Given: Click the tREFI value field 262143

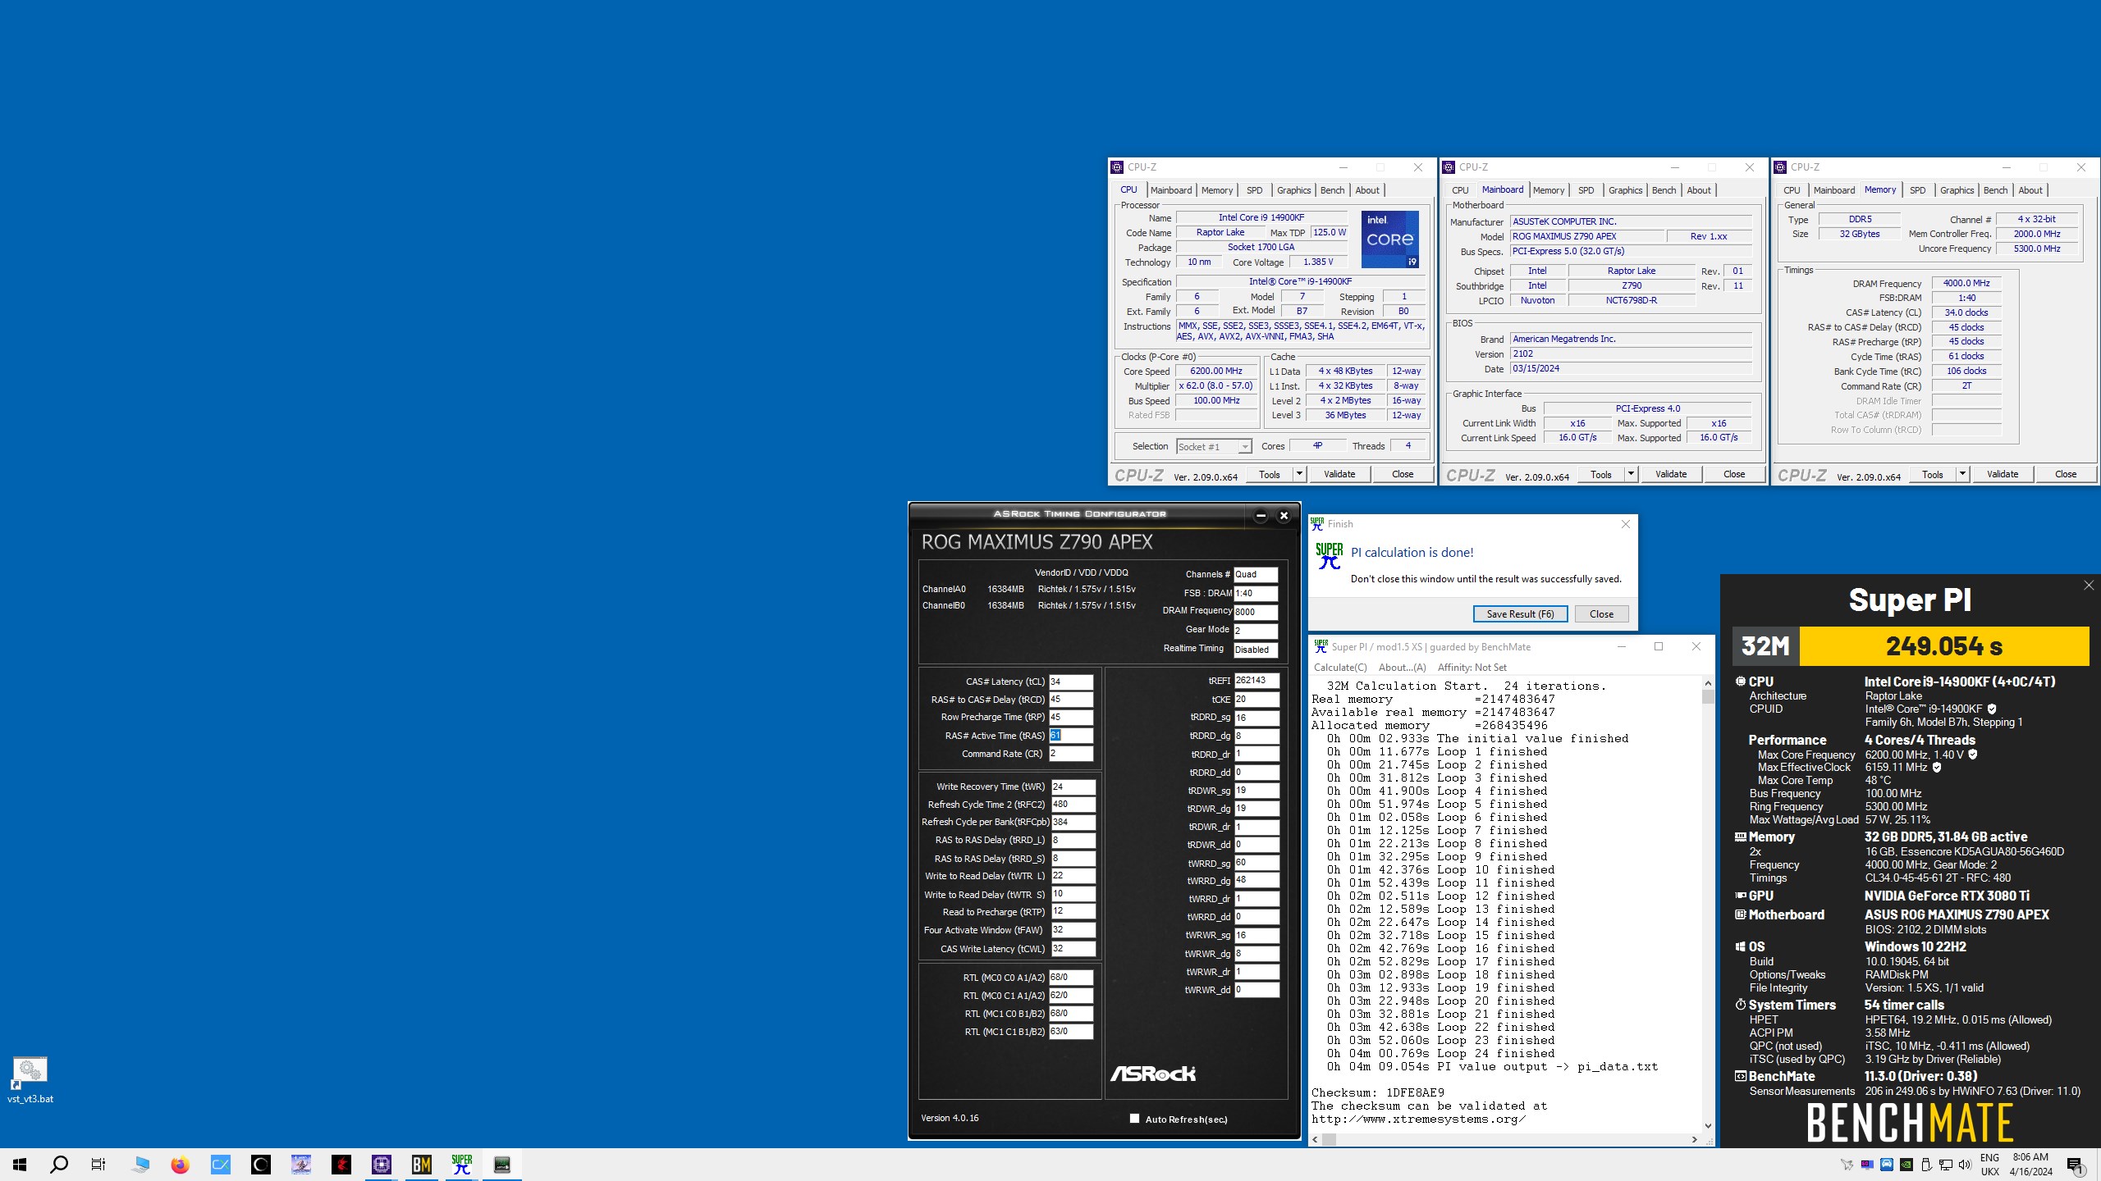Looking at the screenshot, I should [x=1256, y=681].
